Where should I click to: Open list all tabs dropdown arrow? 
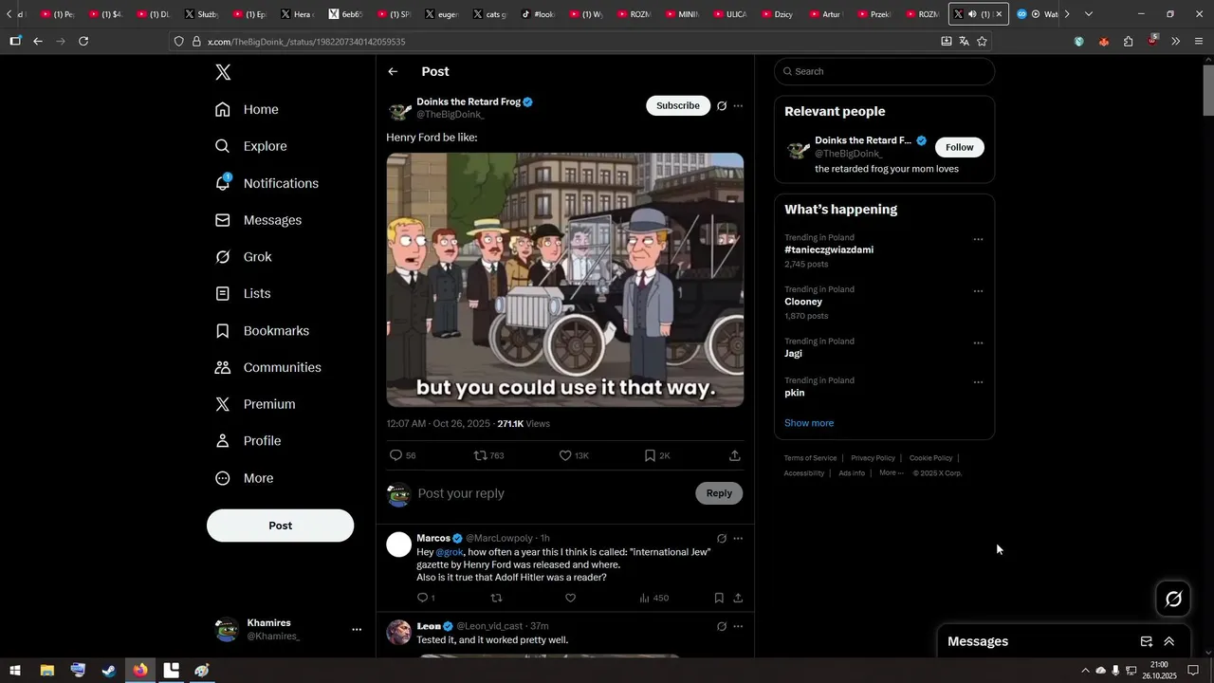[x=1089, y=14]
